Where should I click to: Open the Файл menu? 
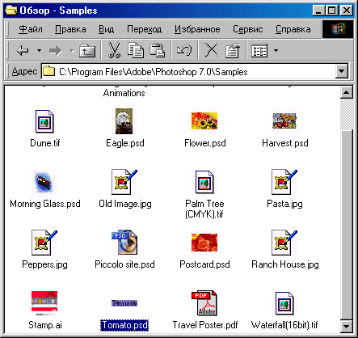coord(31,29)
